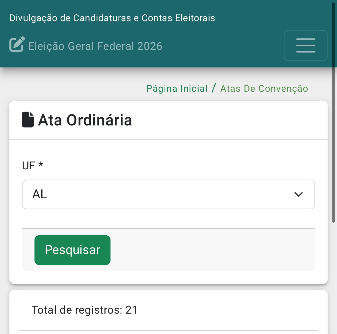The height and width of the screenshot is (334, 337).
Task: Open Atas De Convenção breadcrumb link
Action: click(x=264, y=89)
